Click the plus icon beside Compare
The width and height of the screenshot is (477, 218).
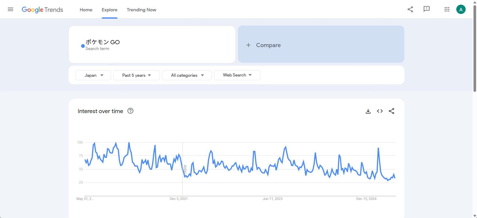(248, 45)
